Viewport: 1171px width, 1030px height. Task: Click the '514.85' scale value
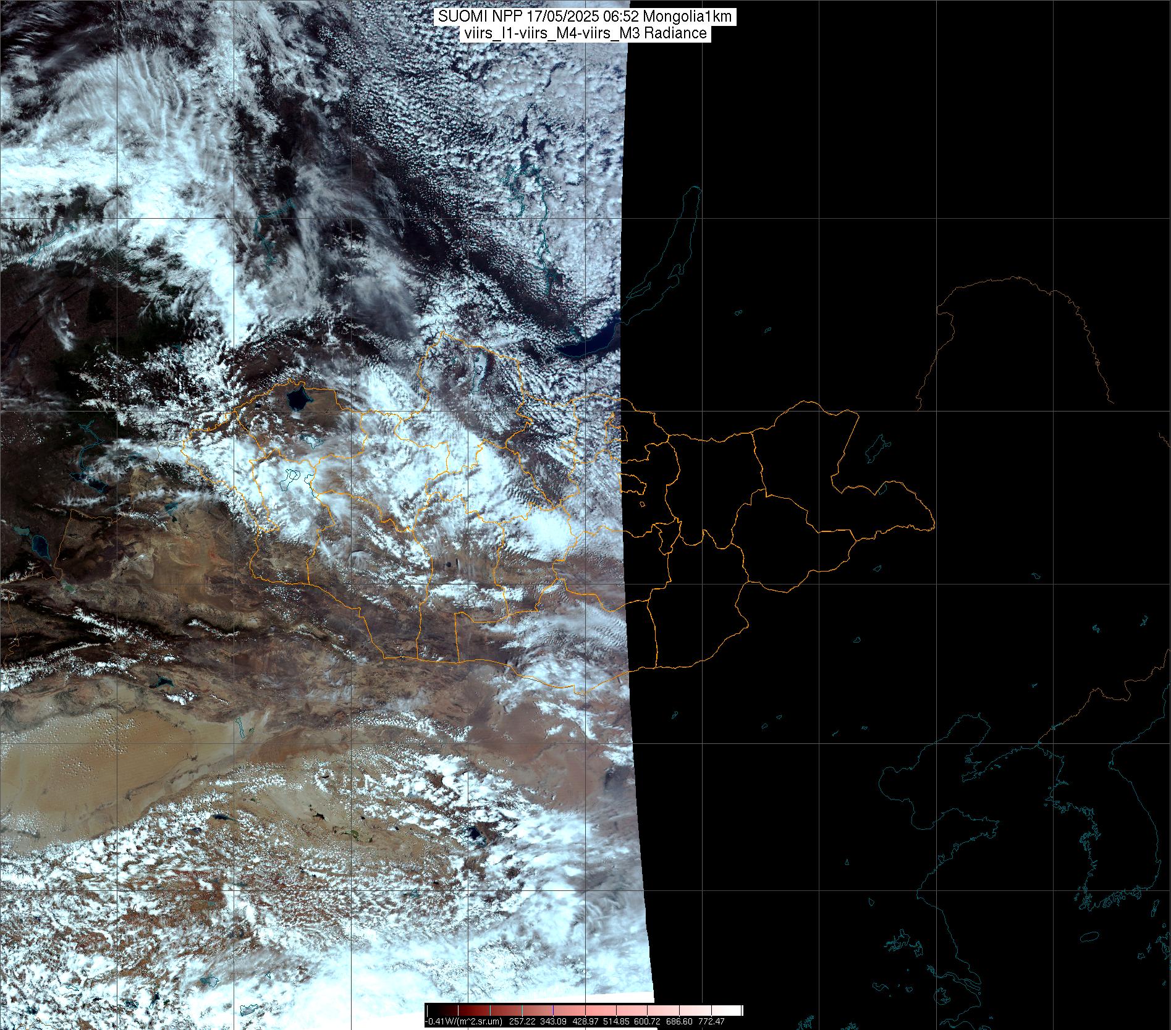616,1022
